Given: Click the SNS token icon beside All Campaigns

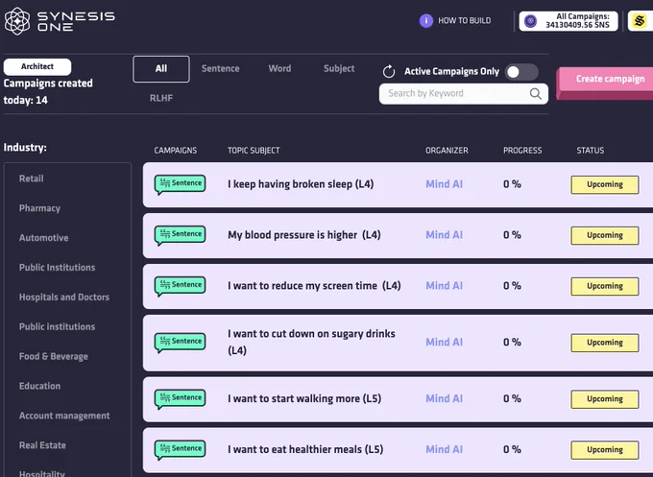Looking at the screenshot, I should tap(530, 21).
